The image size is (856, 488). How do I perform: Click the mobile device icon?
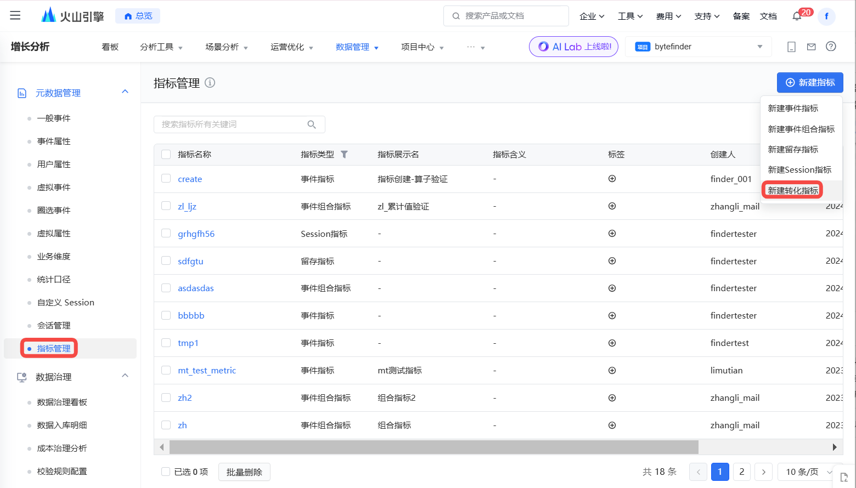[x=791, y=47]
